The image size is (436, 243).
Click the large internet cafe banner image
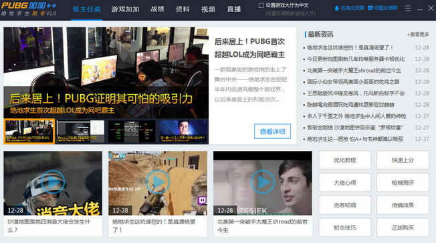pos(106,73)
